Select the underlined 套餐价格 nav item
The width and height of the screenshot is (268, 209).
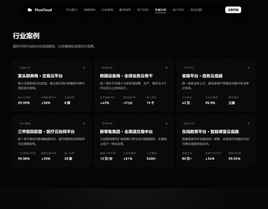[x=161, y=10]
